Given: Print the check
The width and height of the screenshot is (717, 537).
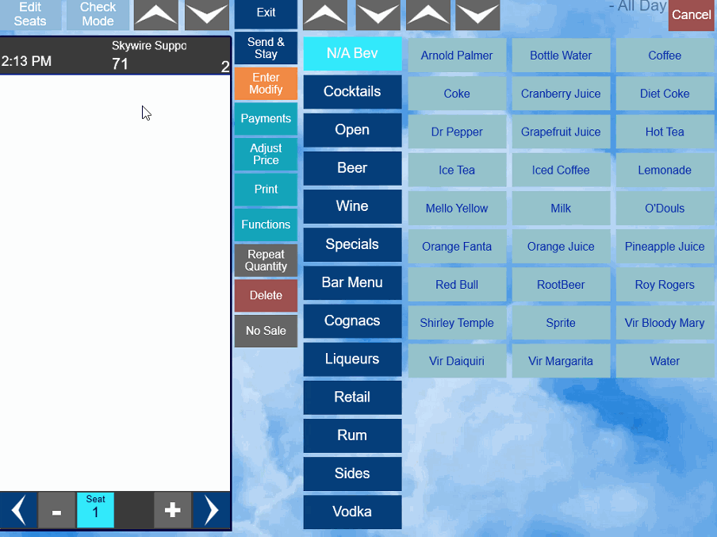Looking at the screenshot, I should click(266, 190).
